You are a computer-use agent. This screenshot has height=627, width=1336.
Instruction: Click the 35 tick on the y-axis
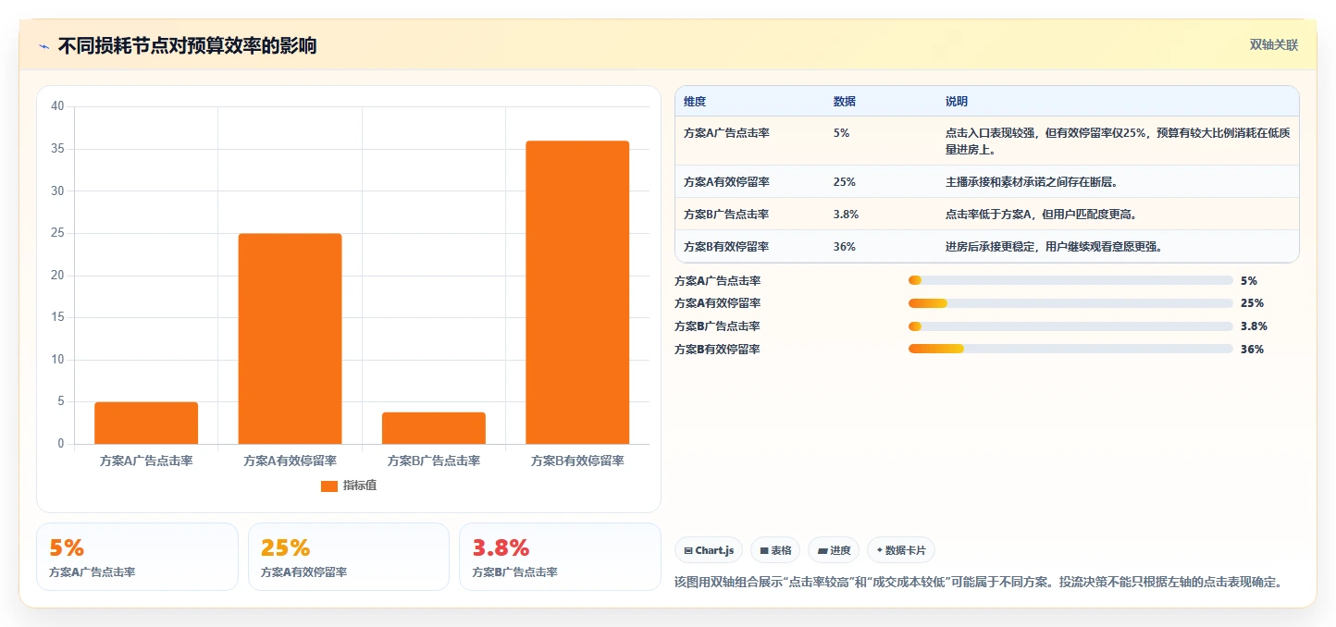click(x=57, y=149)
